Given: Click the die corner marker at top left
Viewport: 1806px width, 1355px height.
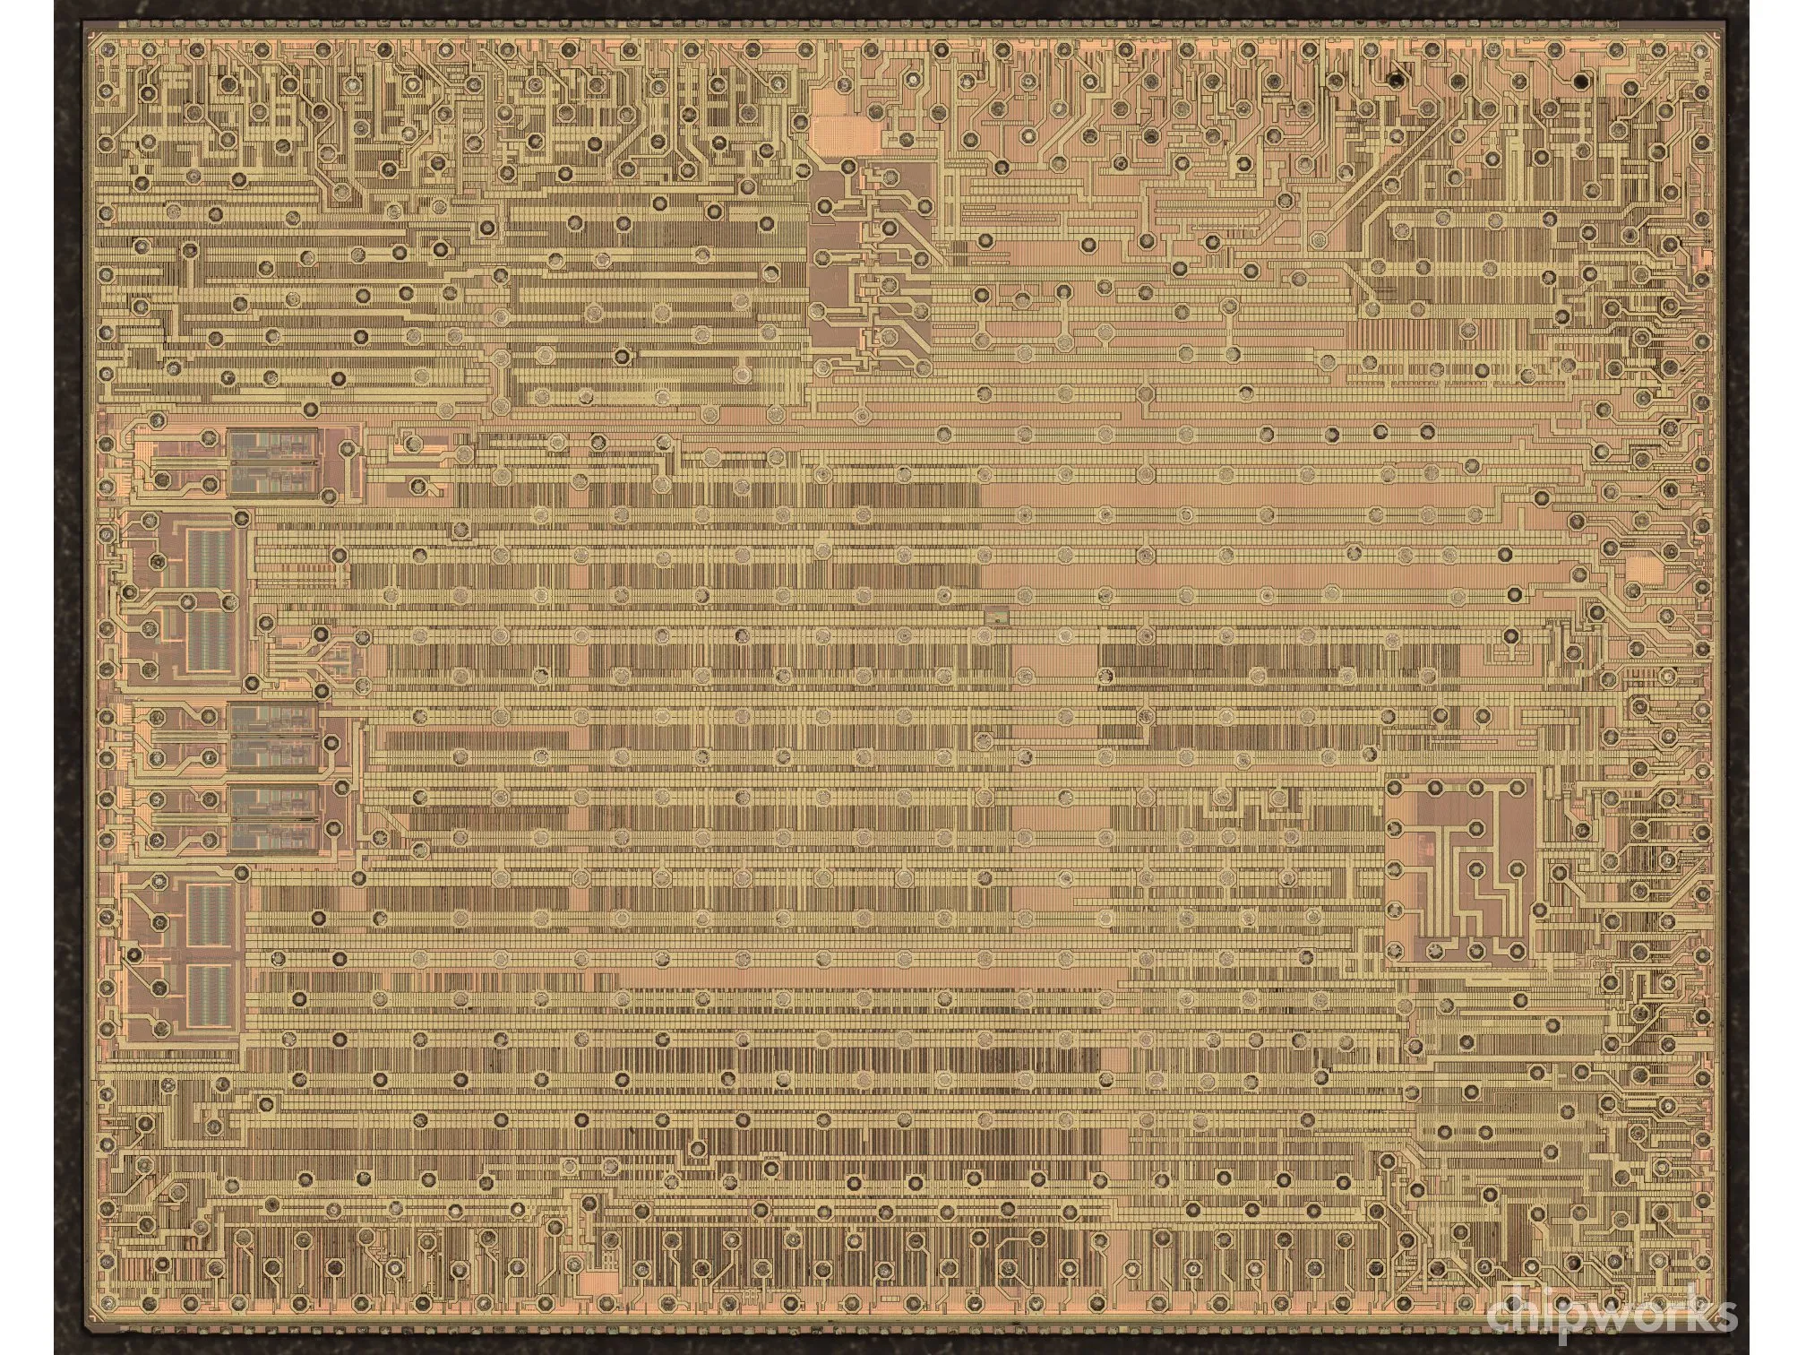Looking at the screenshot, I should (92, 36).
